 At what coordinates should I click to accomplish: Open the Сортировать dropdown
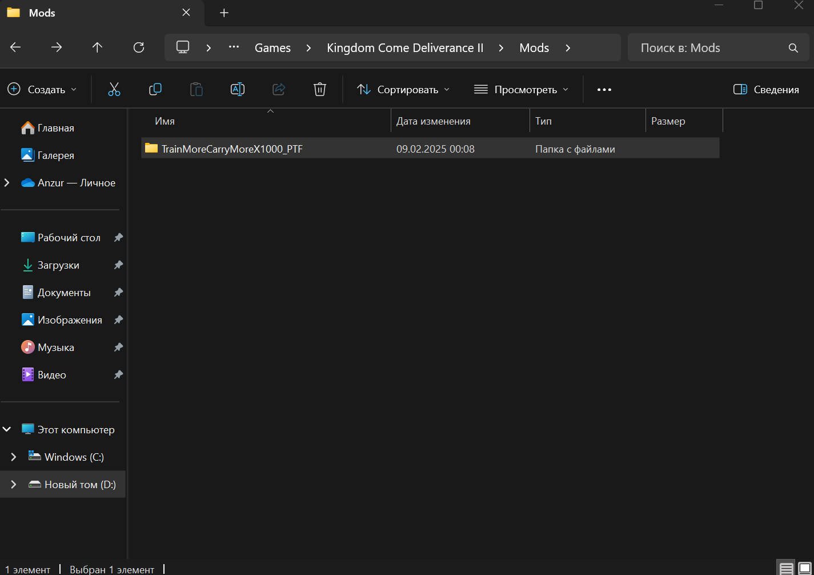click(403, 89)
